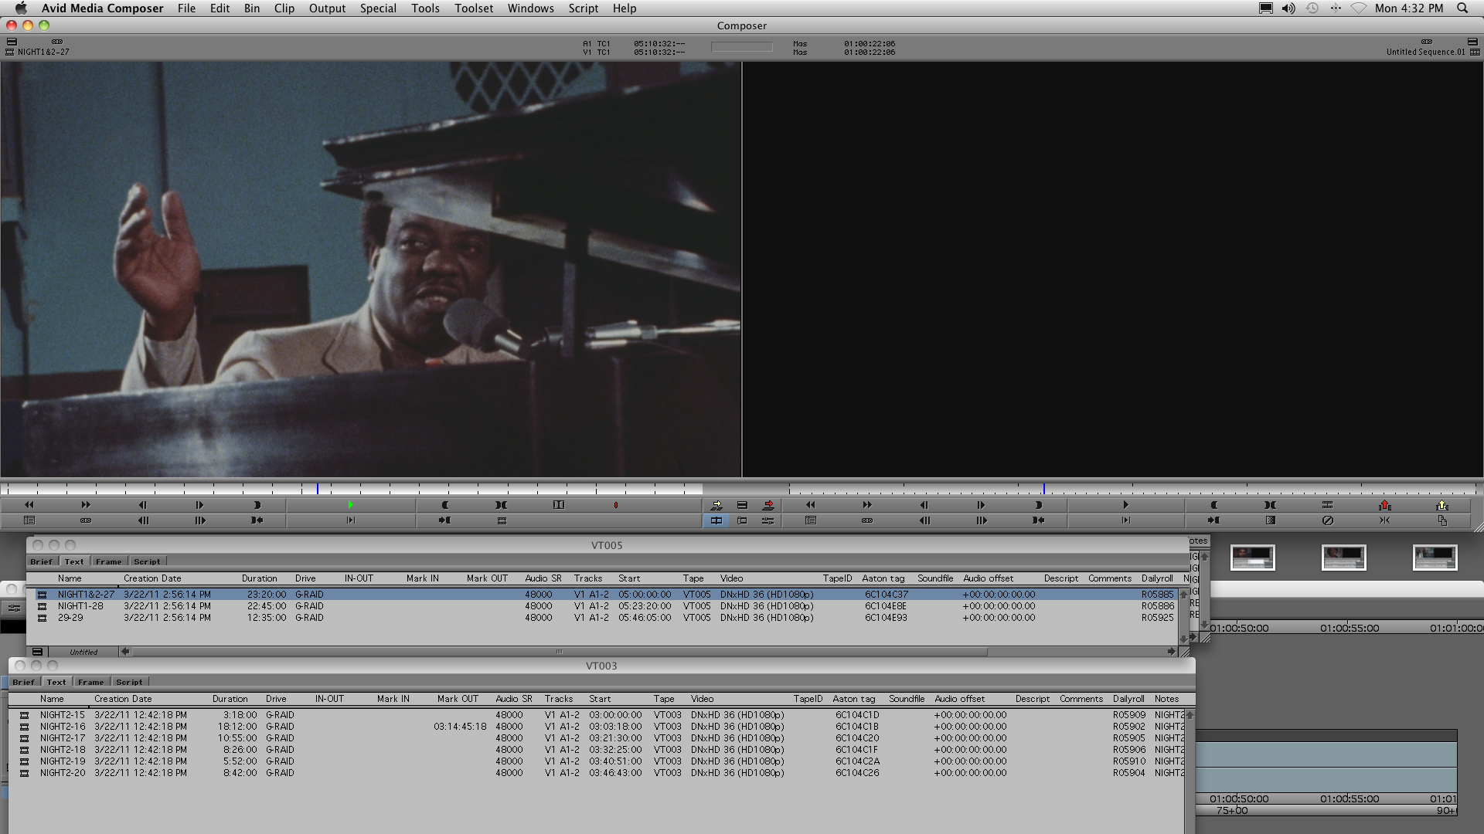Toggle the Source/Record mode button
This screenshot has width=1484, height=834.
click(x=716, y=520)
